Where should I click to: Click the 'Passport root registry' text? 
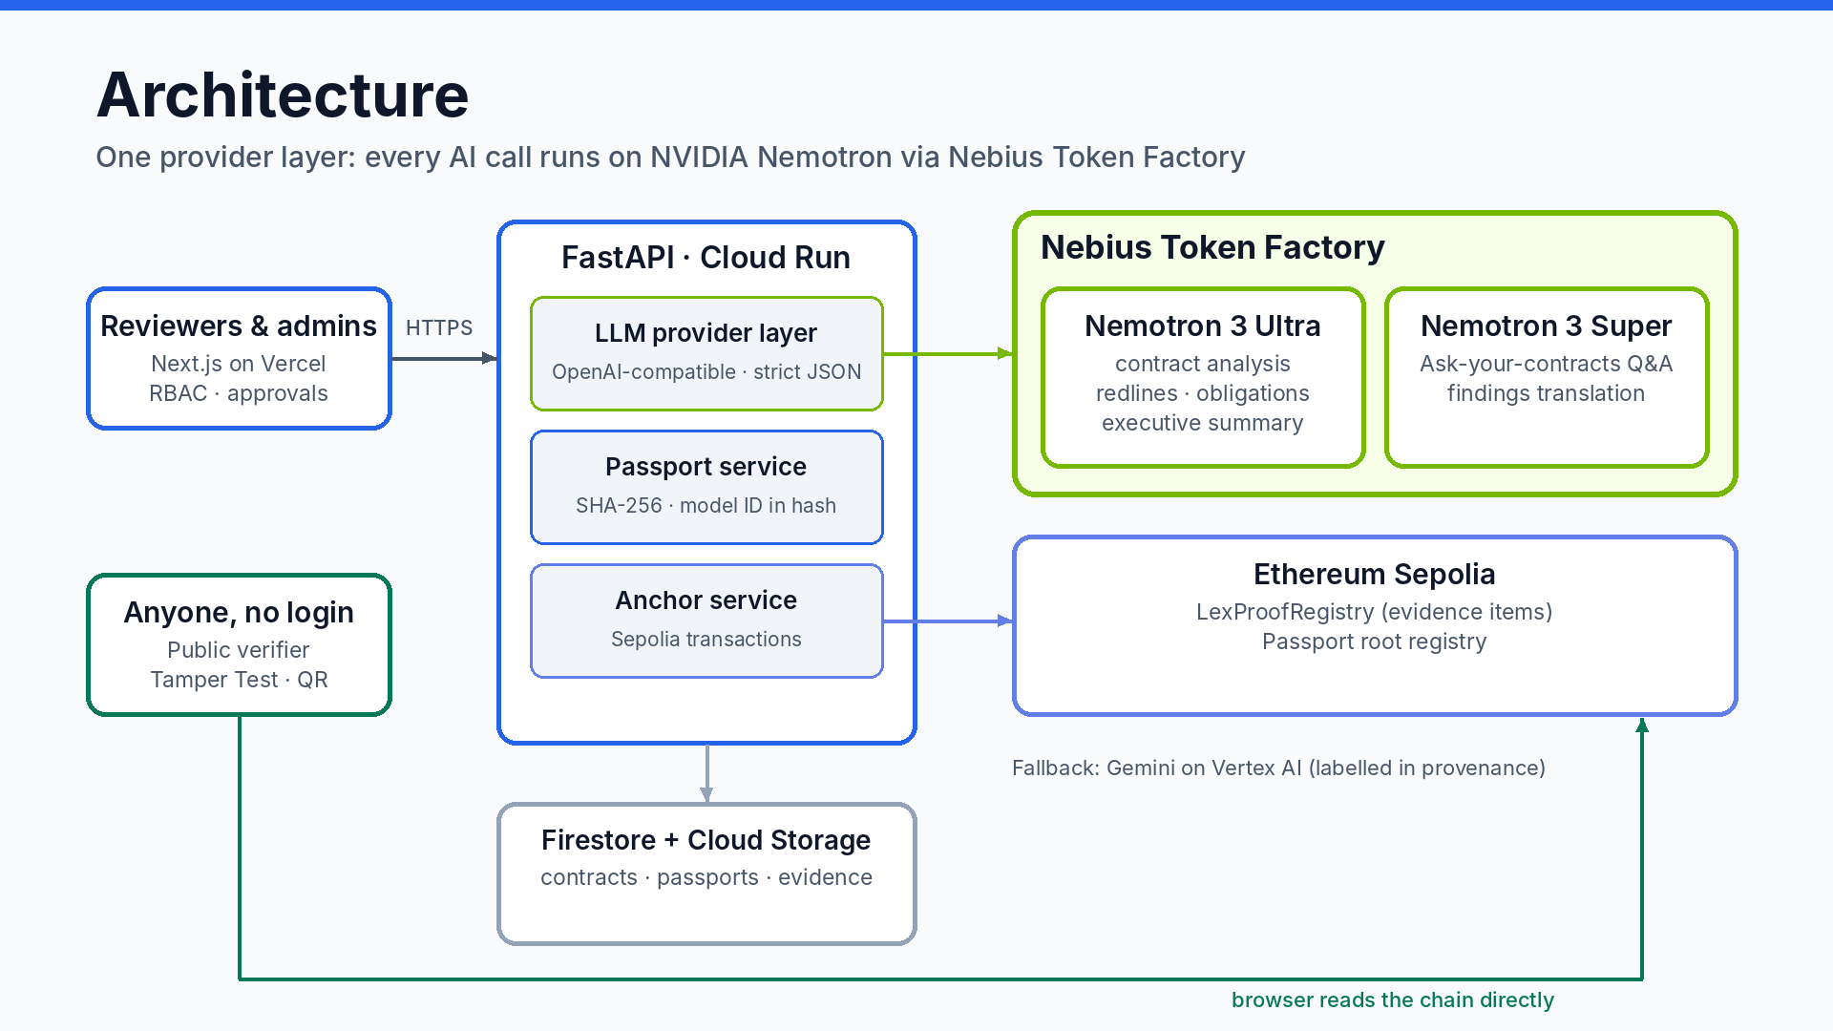pyautogui.click(x=1375, y=642)
